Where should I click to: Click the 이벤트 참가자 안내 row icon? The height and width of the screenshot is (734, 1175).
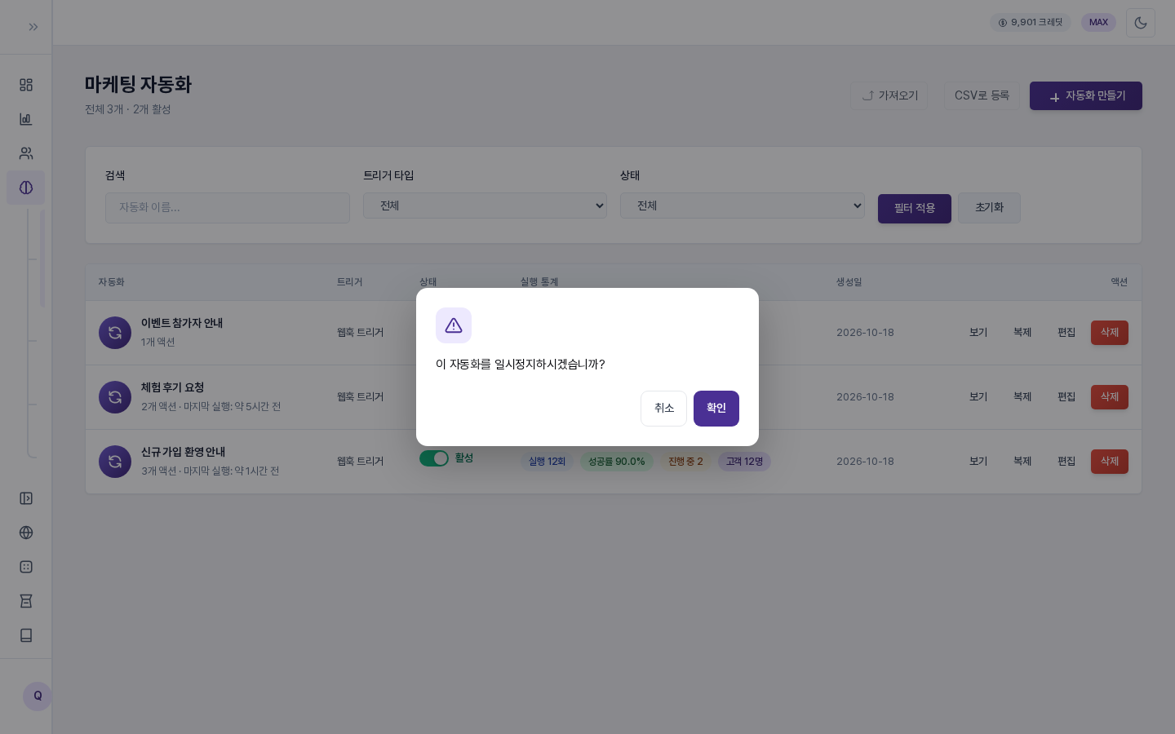point(115,333)
